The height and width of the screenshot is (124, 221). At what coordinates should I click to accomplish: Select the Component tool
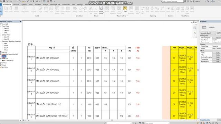[x=25, y=10]
